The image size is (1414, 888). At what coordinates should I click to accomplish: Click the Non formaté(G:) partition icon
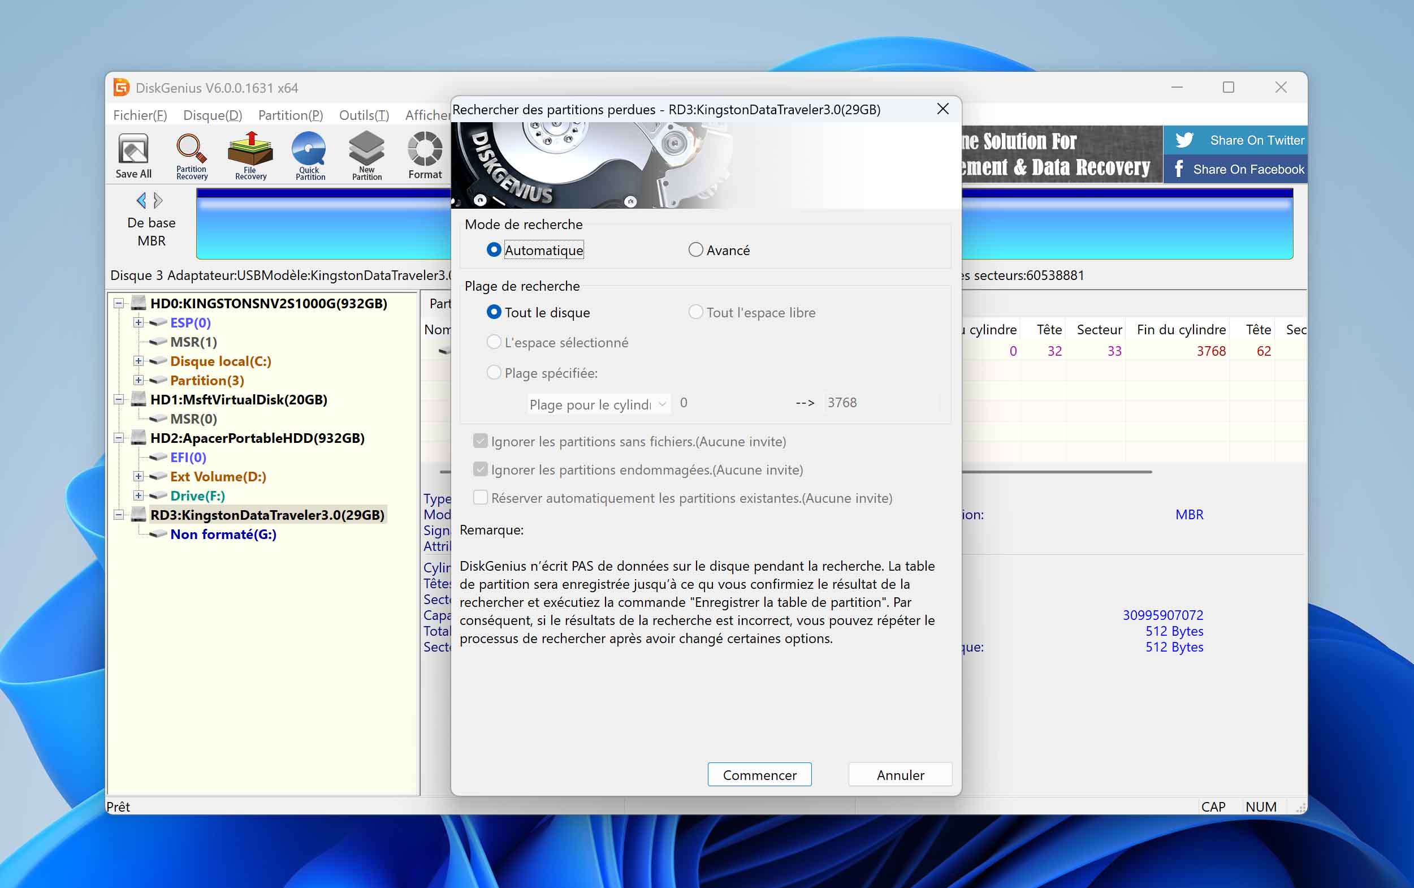pos(158,534)
